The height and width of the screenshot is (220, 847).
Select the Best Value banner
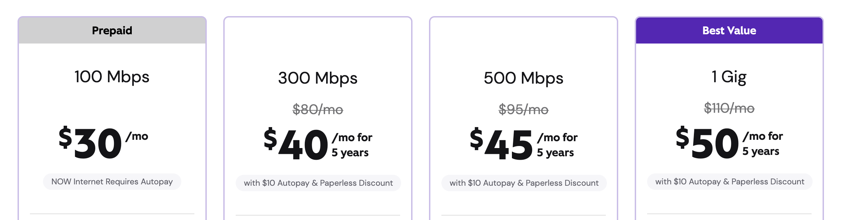point(729,30)
